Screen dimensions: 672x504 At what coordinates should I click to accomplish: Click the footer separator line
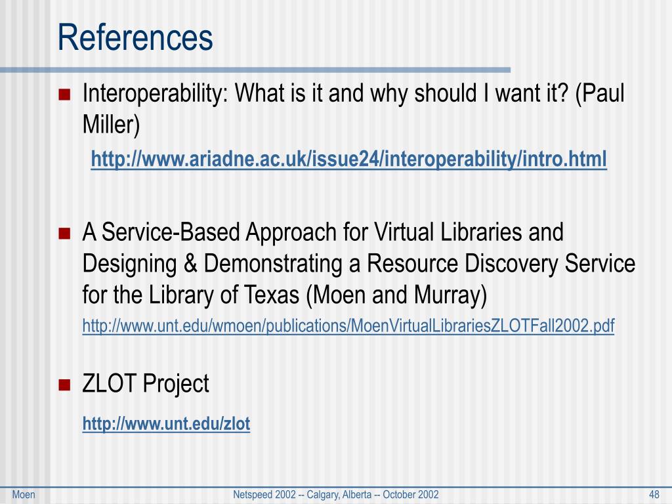click(x=336, y=488)
